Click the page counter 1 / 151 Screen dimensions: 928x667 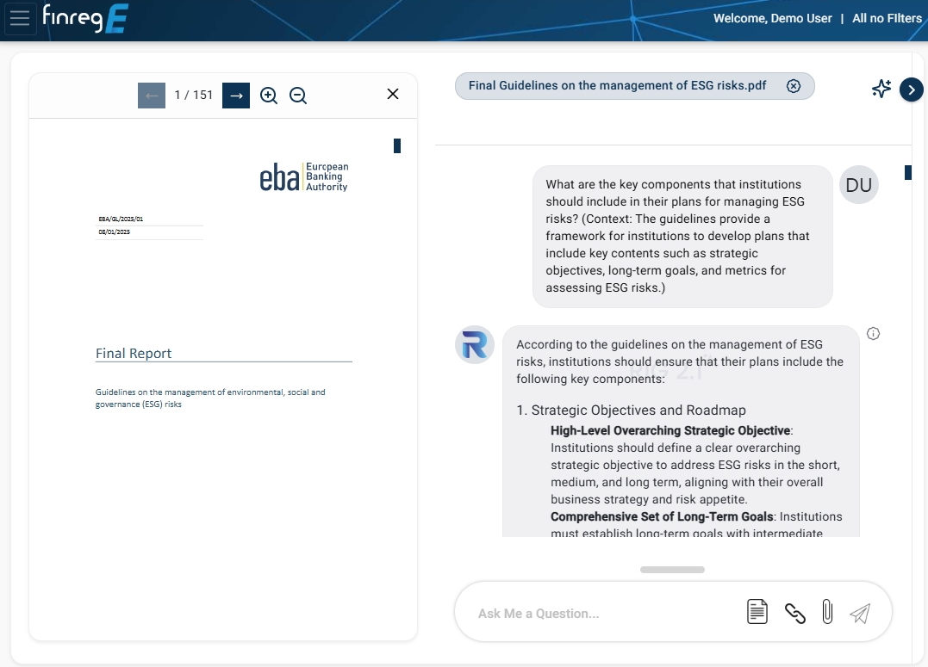pos(194,96)
